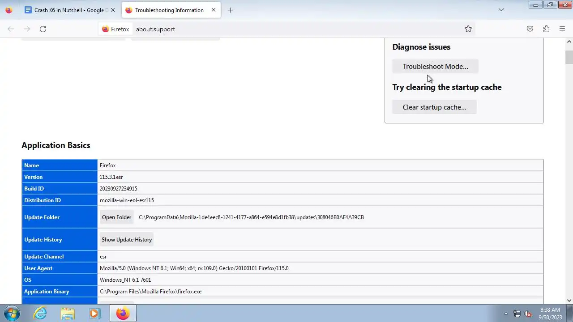Close the Crash K6 in Nutshell tab
This screenshot has height=322, width=573.
pyautogui.click(x=112, y=10)
